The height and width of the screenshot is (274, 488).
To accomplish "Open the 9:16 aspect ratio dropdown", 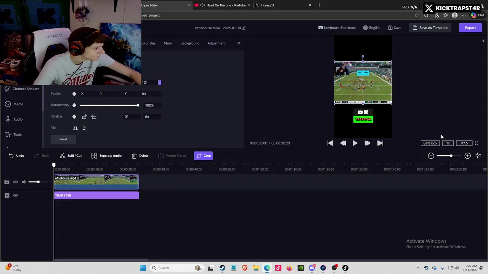I will [464, 143].
